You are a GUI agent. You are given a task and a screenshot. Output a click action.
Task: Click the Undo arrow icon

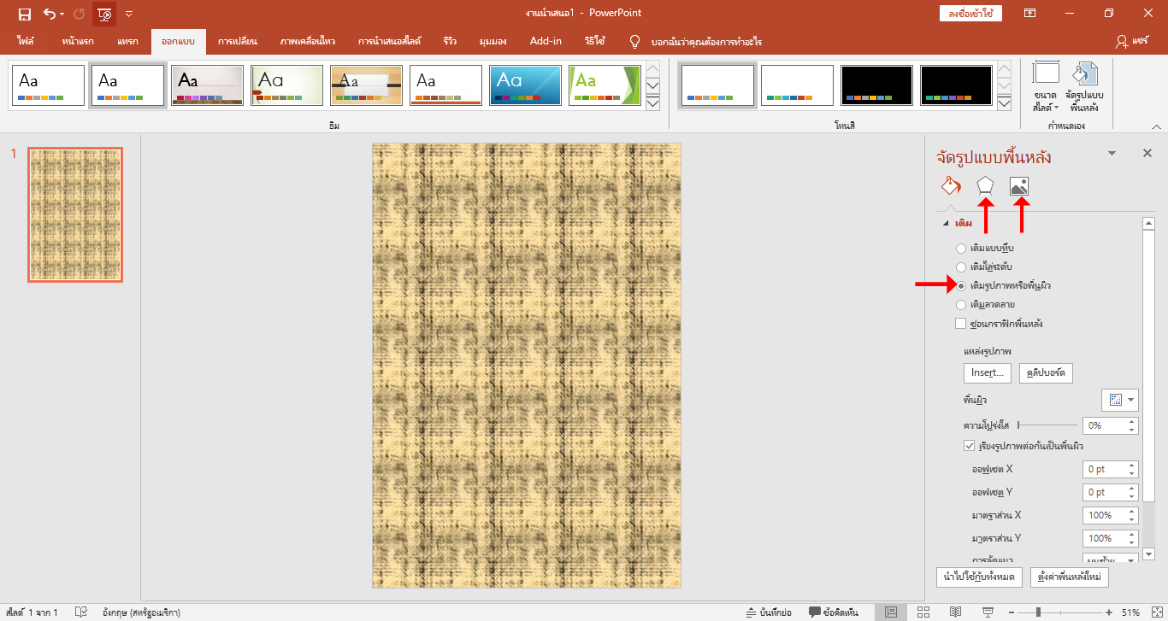point(50,14)
